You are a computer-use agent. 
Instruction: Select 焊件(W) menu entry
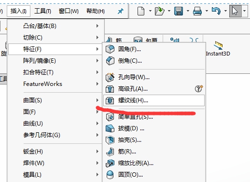pos(55,163)
